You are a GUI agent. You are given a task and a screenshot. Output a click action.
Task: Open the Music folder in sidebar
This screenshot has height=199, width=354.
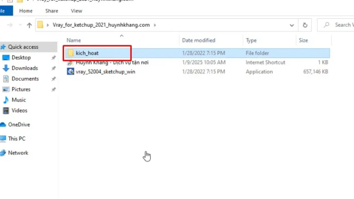click(x=19, y=100)
